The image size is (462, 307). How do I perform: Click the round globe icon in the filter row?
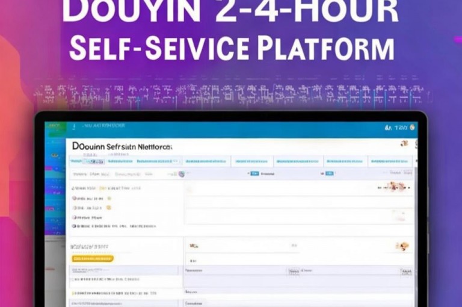182,174
